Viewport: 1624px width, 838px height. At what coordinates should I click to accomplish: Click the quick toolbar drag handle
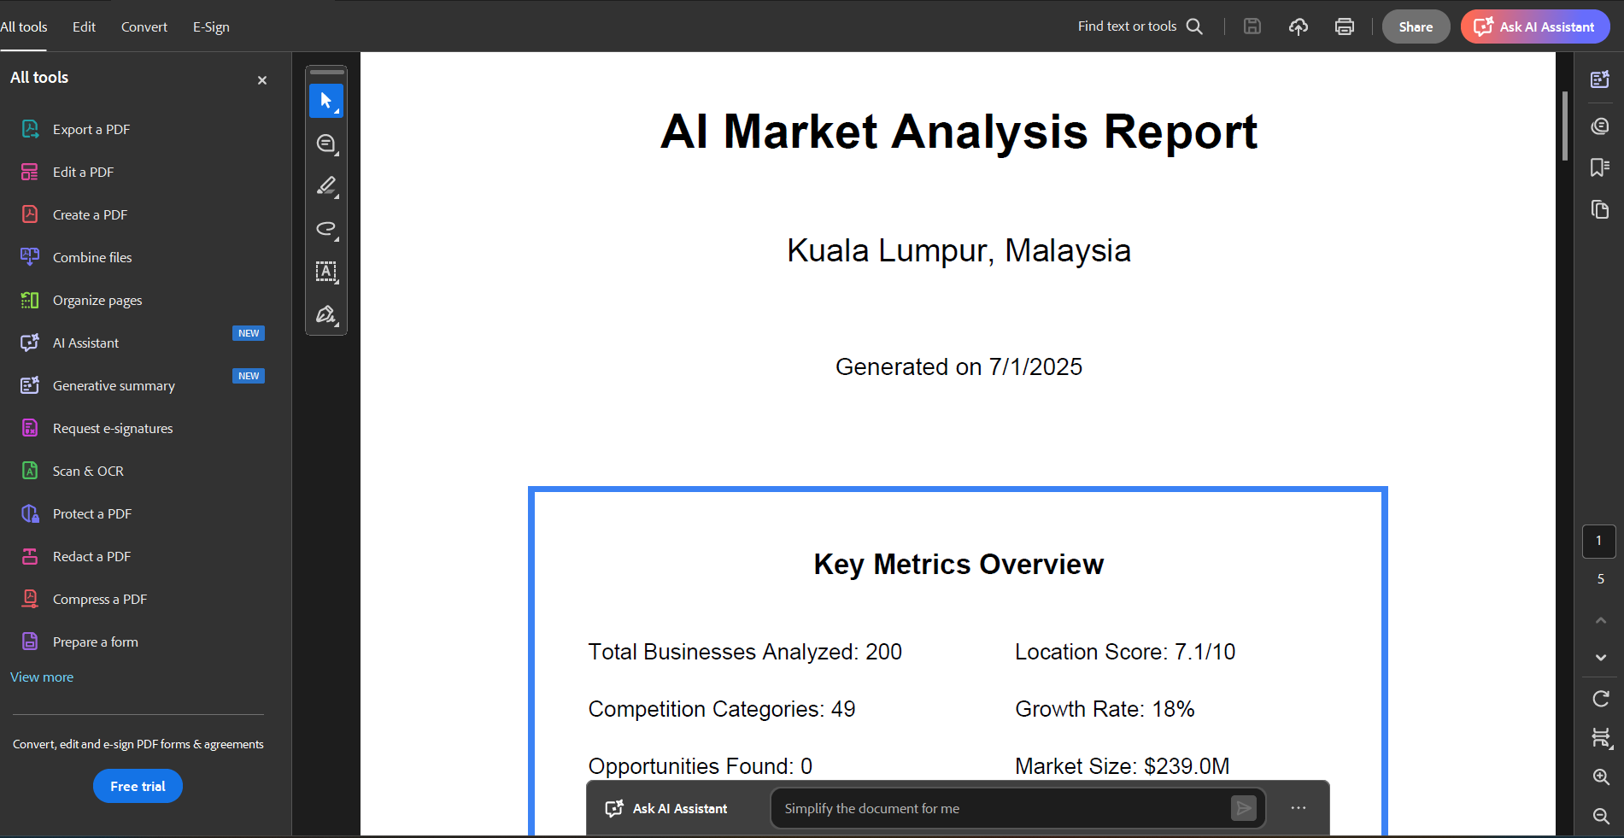326,72
